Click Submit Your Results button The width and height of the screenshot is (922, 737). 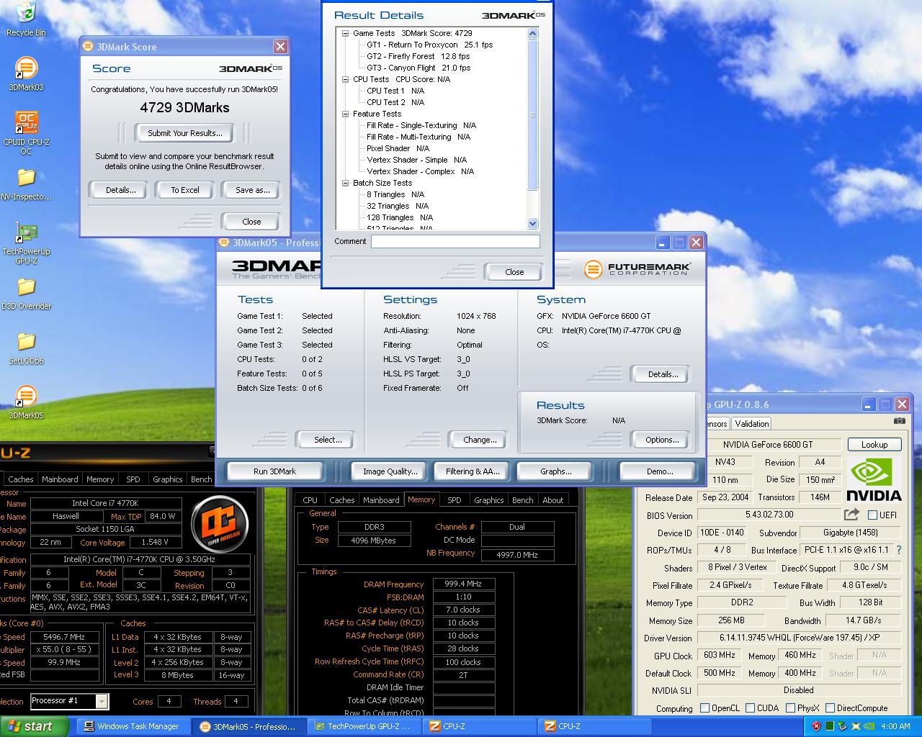[x=185, y=133]
